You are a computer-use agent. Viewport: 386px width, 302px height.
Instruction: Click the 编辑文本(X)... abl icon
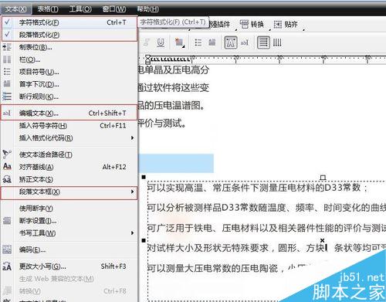coord(7,113)
